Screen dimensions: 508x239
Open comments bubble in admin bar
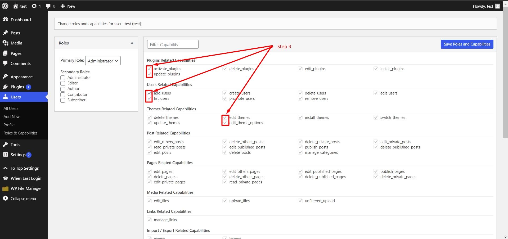tap(48, 6)
